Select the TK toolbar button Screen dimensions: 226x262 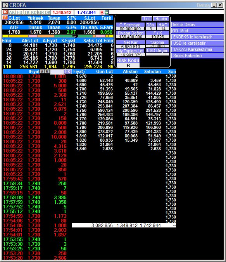[x=27, y=12]
